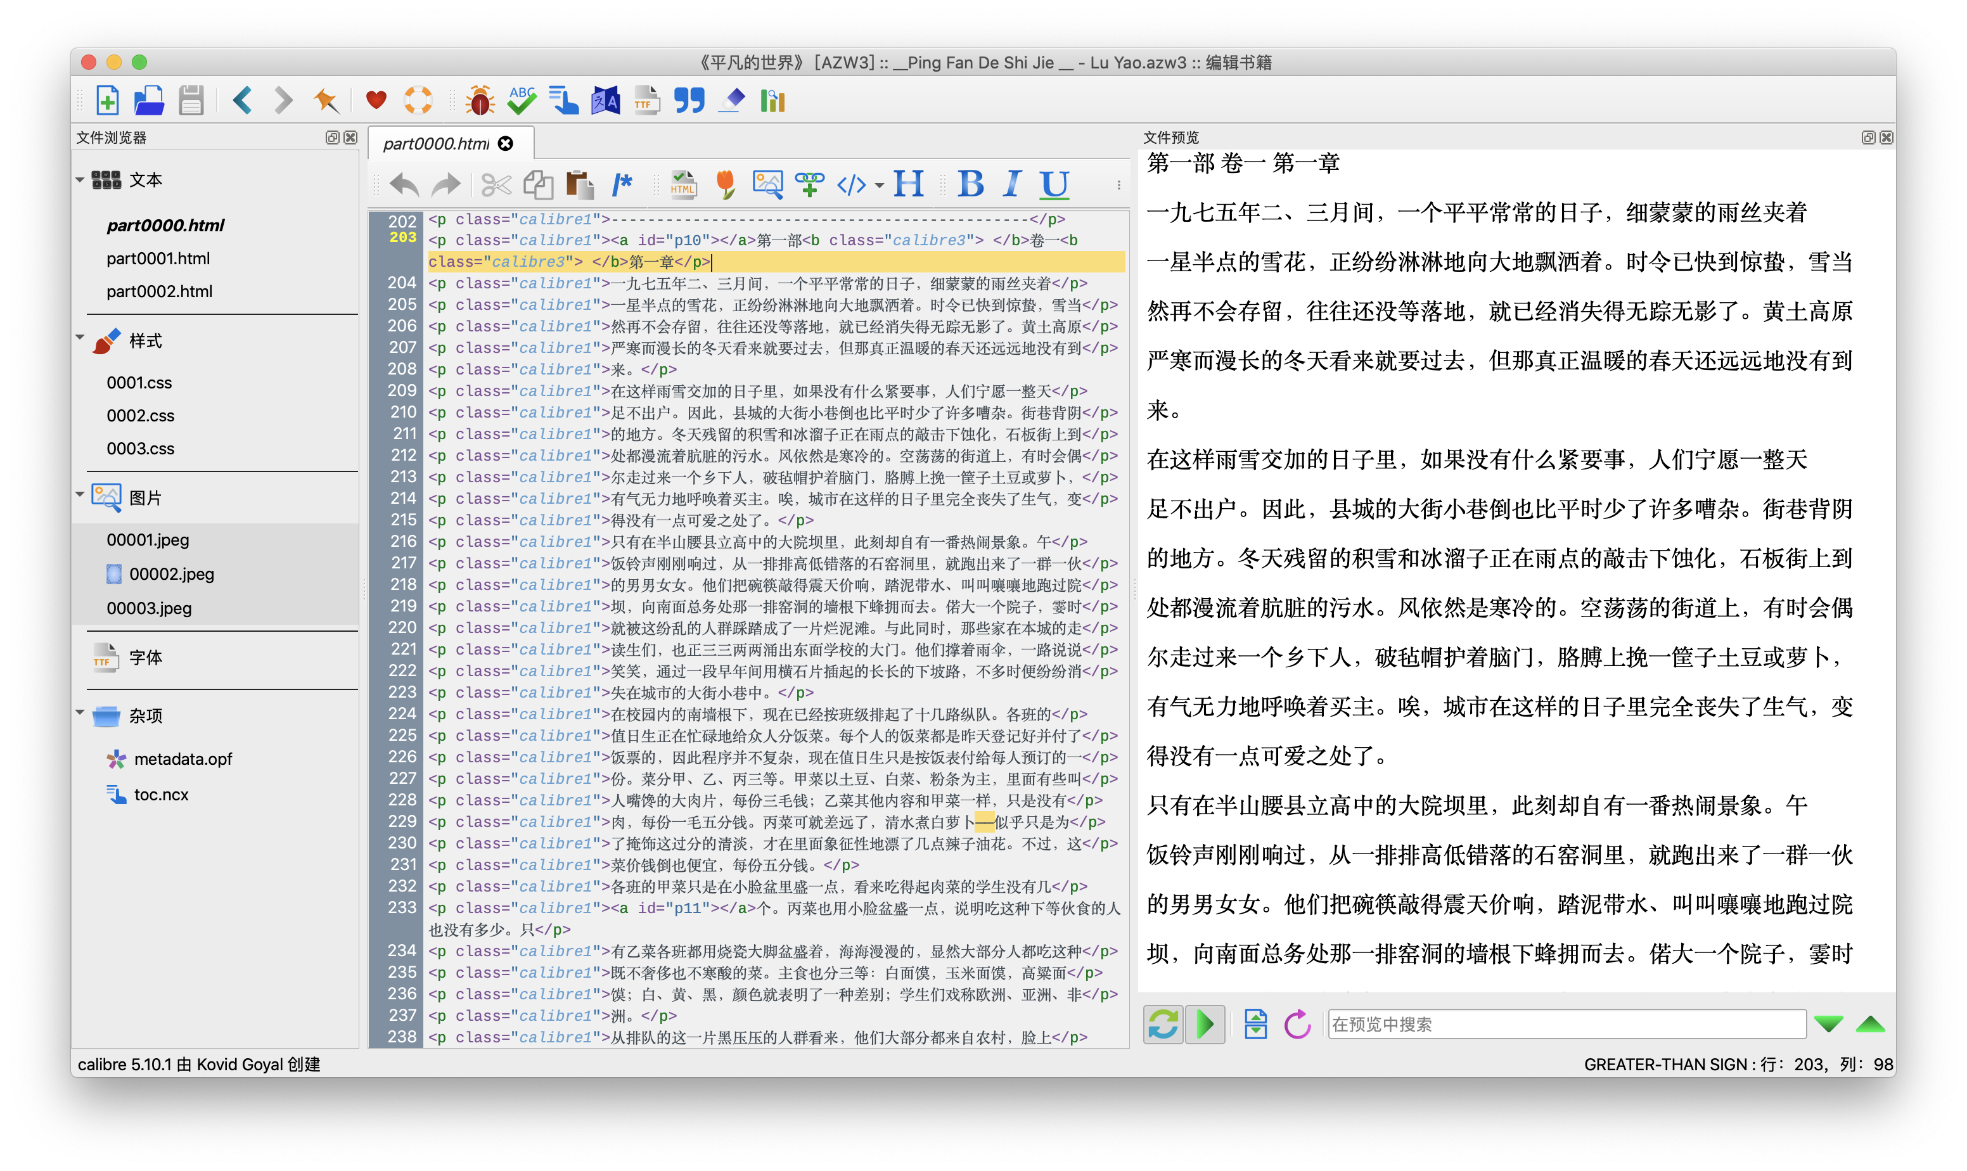Click the translate language icon
1967x1171 pixels.
tap(605, 100)
